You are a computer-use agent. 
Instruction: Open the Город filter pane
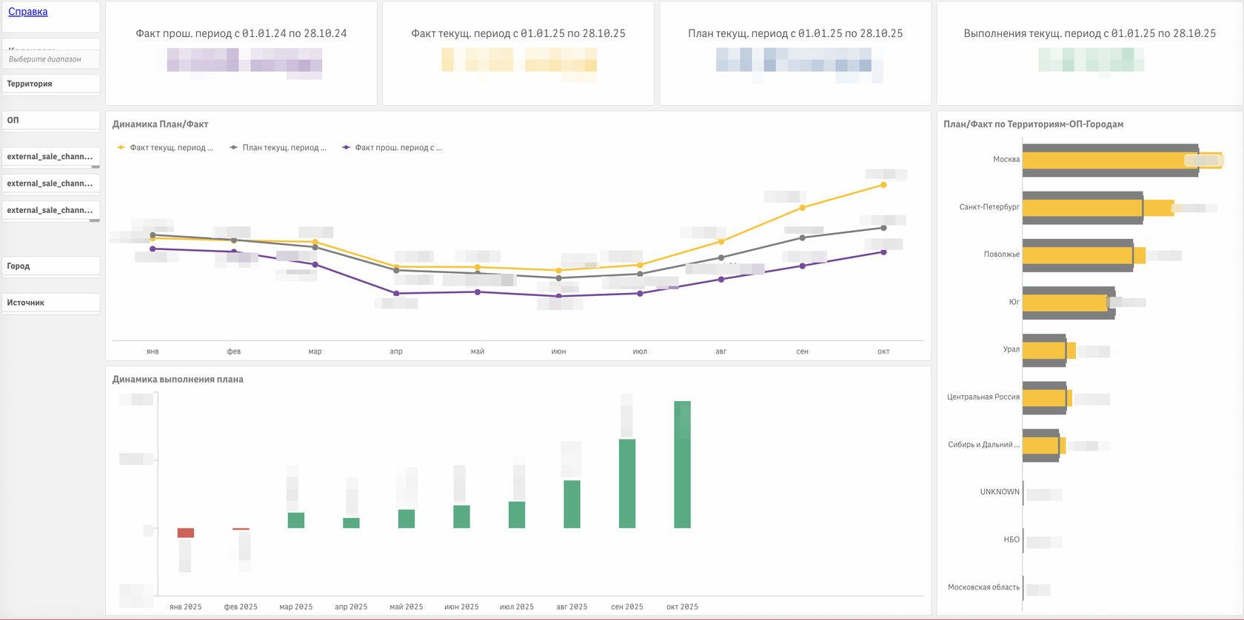[51, 266]
